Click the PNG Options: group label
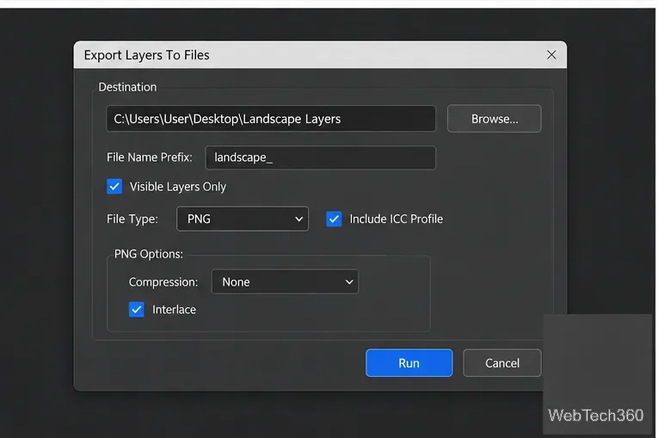The image size is (658, 438). [x=149, y=254]
